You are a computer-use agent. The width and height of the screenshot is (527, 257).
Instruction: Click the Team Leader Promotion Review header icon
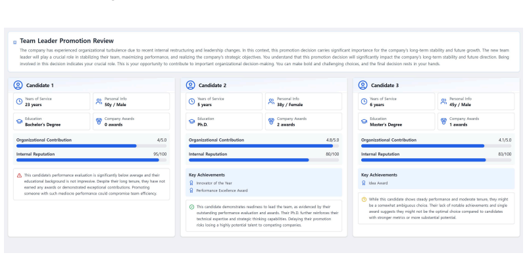pyautogui.click(x=14, y=42)
